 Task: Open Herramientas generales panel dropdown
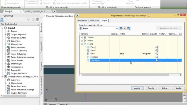23,7
